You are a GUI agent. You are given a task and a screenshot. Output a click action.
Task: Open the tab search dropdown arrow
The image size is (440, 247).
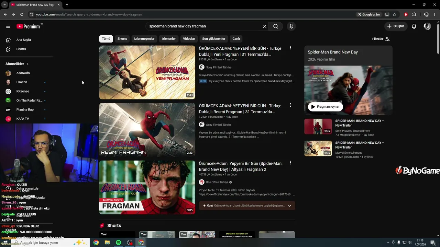(4, 5)
